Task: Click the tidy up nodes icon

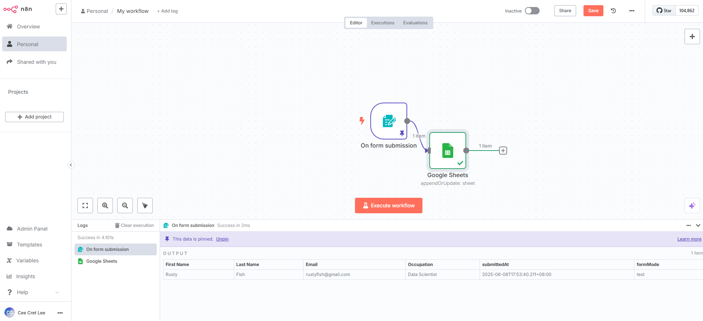Action: 145,206
